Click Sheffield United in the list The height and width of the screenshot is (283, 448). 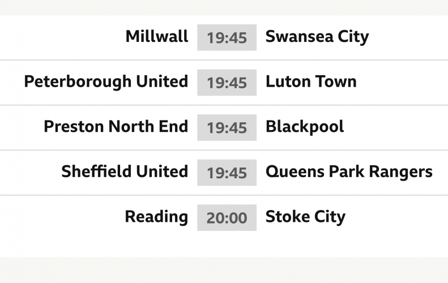click(x=125, y=171)
